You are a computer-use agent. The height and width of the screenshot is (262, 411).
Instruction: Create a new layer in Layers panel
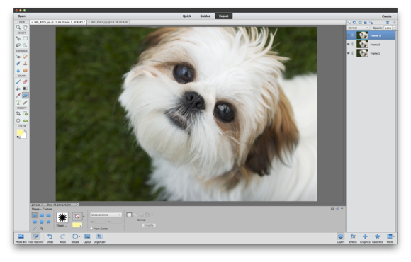(x=349, y=23)
